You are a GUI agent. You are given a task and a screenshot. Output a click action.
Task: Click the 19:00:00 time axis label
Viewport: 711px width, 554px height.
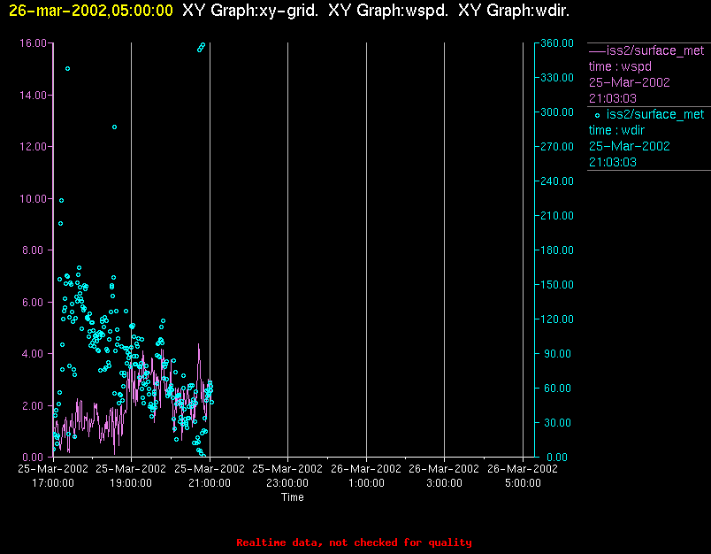[131, 483]
